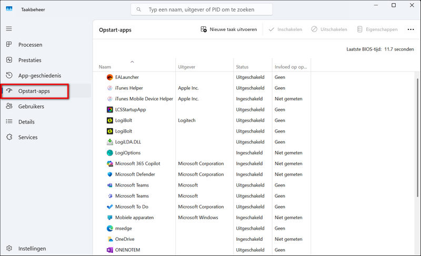Click the LogiOptions app icon
421x256 pixels.
tap(109, 153)
